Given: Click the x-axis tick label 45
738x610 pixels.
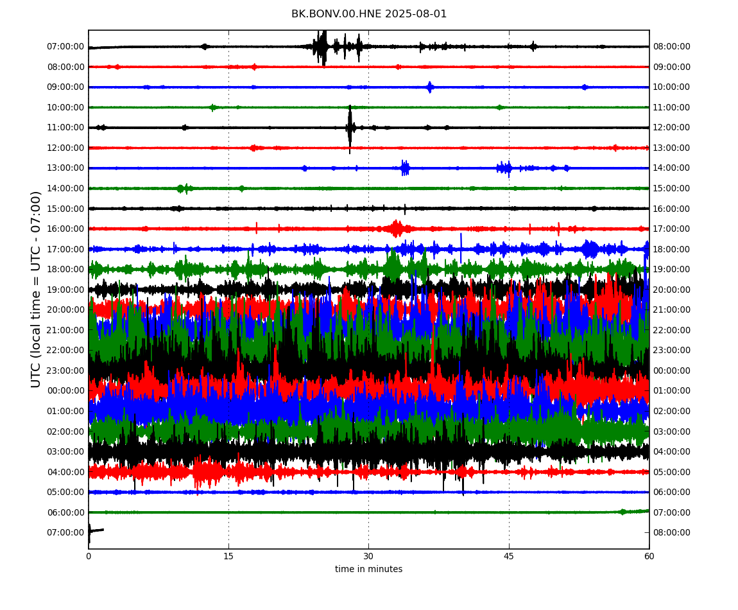Looking at the screenshot, I should pos(509,556).
